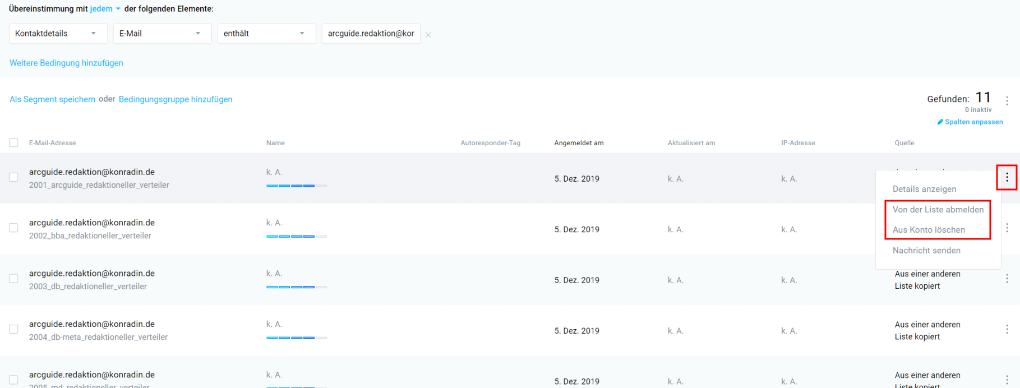Remove the condition with the X icon
This screenshot has width=1020, height=388.
[x=428, y=35]
